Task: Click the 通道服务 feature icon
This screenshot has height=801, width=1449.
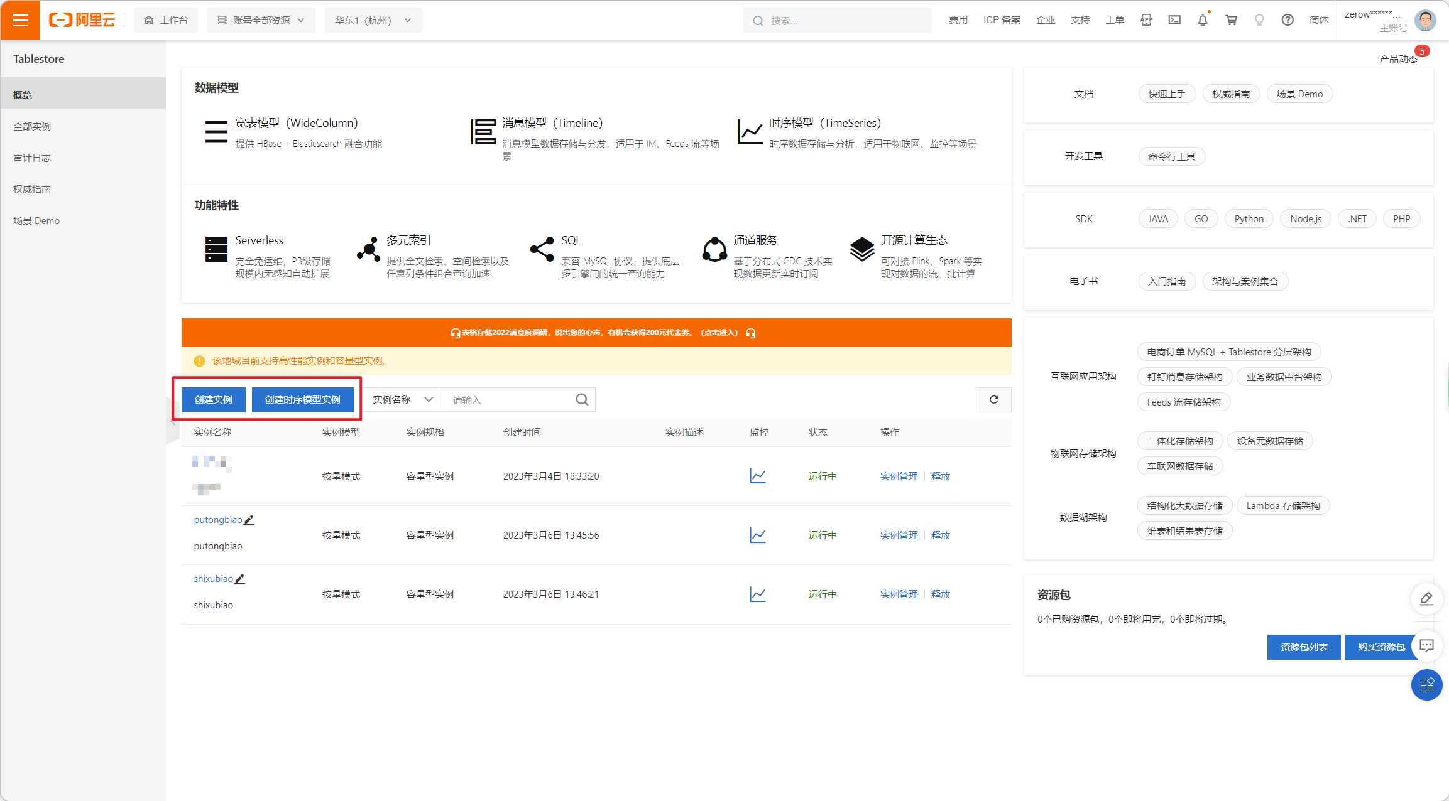Action: (715, 249)
